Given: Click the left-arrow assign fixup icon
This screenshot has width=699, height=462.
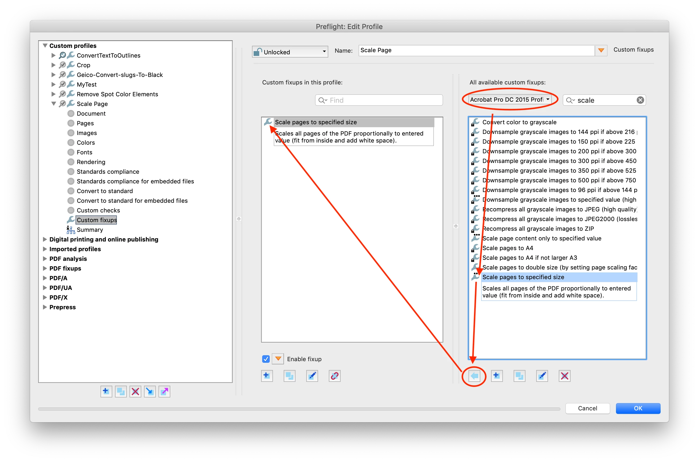Looking at the screenshot, I should [474, 376].
